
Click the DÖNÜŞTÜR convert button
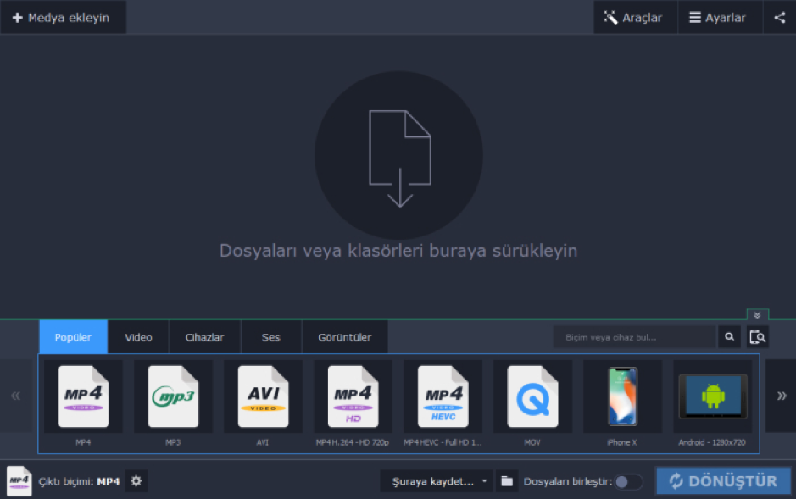click(x=723, y=480)
